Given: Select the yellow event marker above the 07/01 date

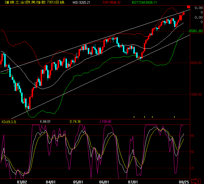Looking at the screenshot, I should (134, 117).
